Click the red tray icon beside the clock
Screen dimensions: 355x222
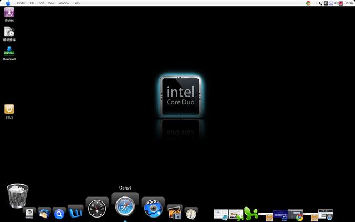coord(341,3)
